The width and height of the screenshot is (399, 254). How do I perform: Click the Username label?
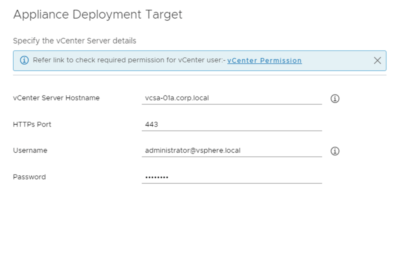point(30,150)
